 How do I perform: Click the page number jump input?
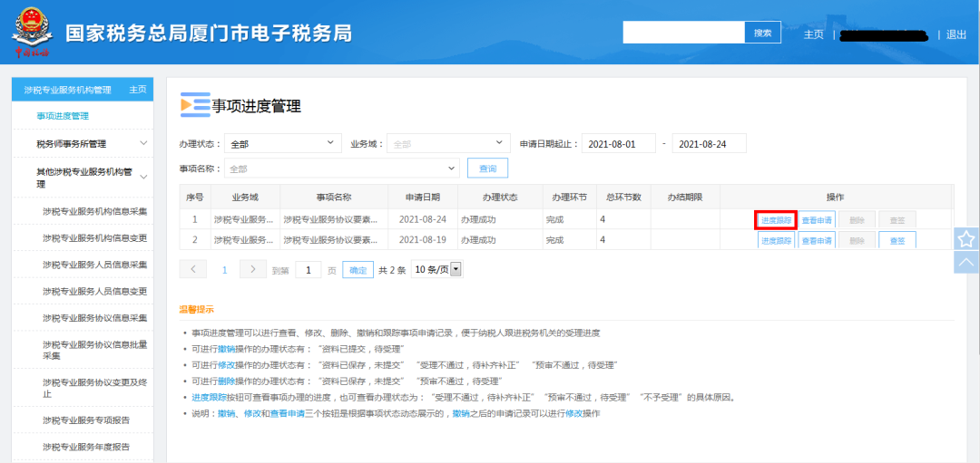pos(309,270)
